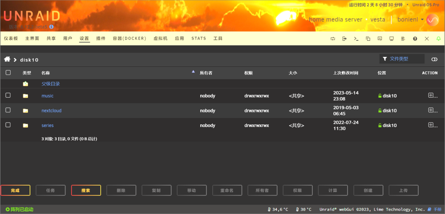
Task: Click the 手册 manual link in footer
Action: pyautogui.click(x=437, y=210)
